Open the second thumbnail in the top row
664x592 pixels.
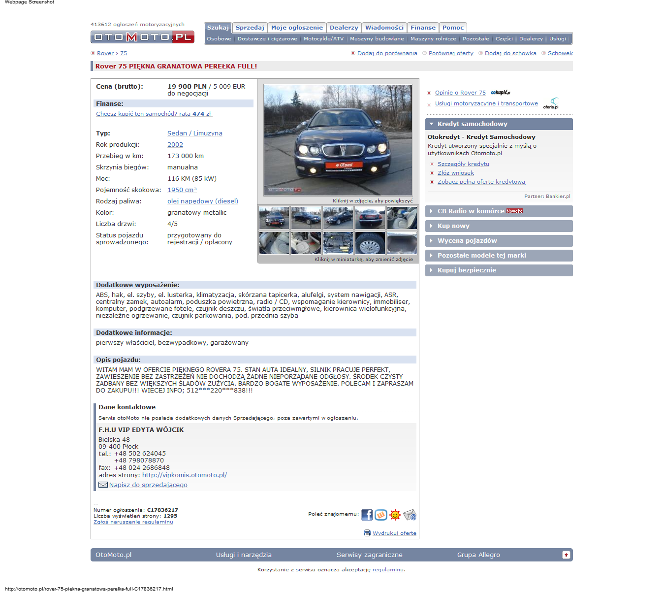pos(306,218)
